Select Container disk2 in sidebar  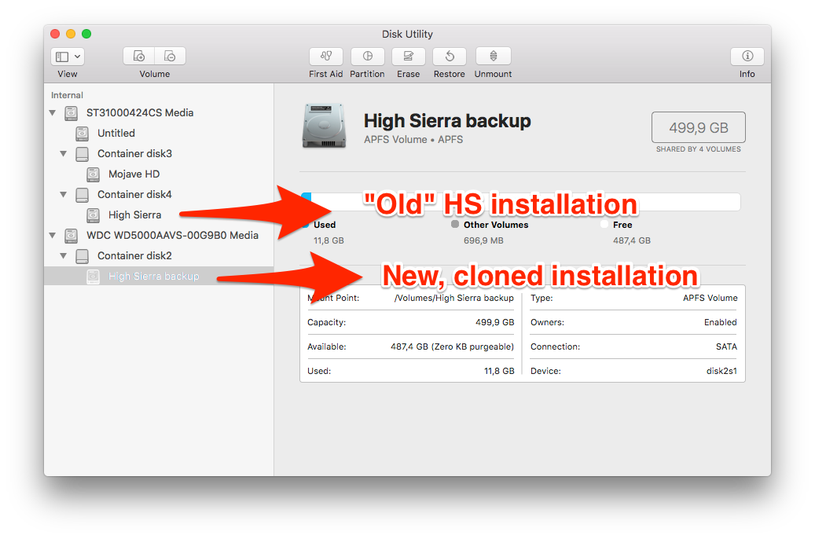(x=134, y=255)
